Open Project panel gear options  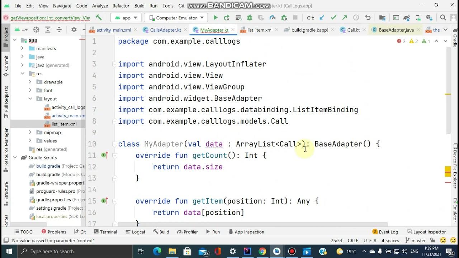click(x=74, y=30)
